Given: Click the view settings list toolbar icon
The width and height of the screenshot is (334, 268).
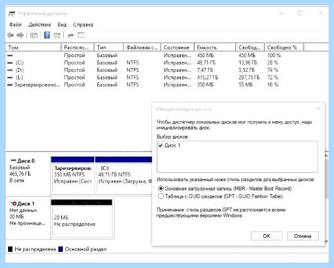Looking at the screenshot, I should (x=81, y=35).
